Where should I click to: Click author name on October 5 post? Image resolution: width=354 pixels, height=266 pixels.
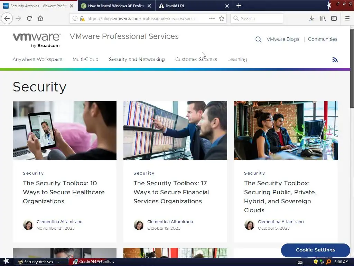tap(281, 222)
